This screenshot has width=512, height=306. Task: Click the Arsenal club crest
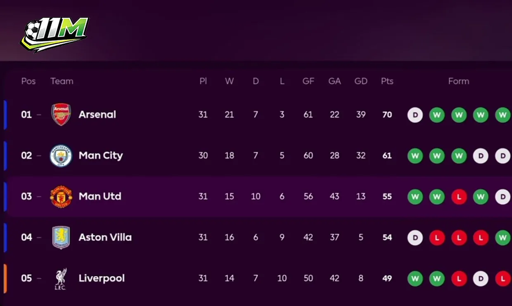pos(61,115)
